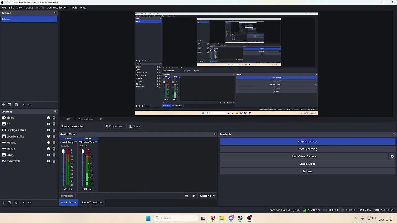Click the 6173 kbps bitrate status
Image resolution: width=397 pixels, height=223 pixels.
pos(312,210)
